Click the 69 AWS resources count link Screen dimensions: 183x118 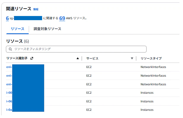62,18
